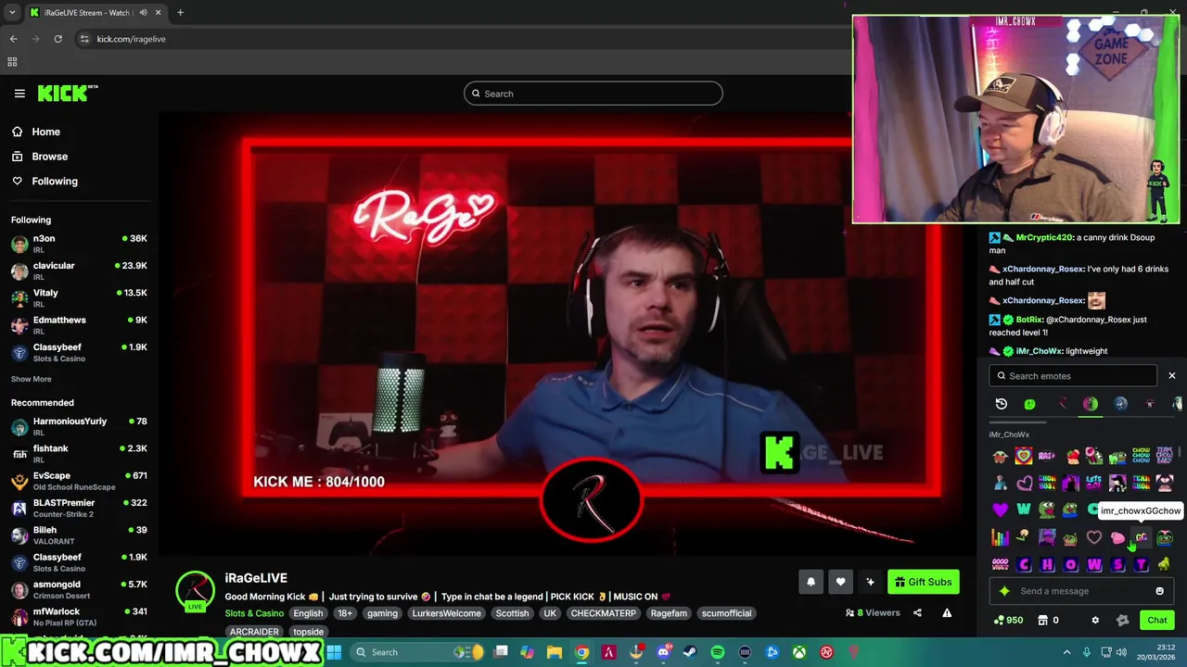Select the green W emote
1187x667 pixels.
coord(1024,510)
